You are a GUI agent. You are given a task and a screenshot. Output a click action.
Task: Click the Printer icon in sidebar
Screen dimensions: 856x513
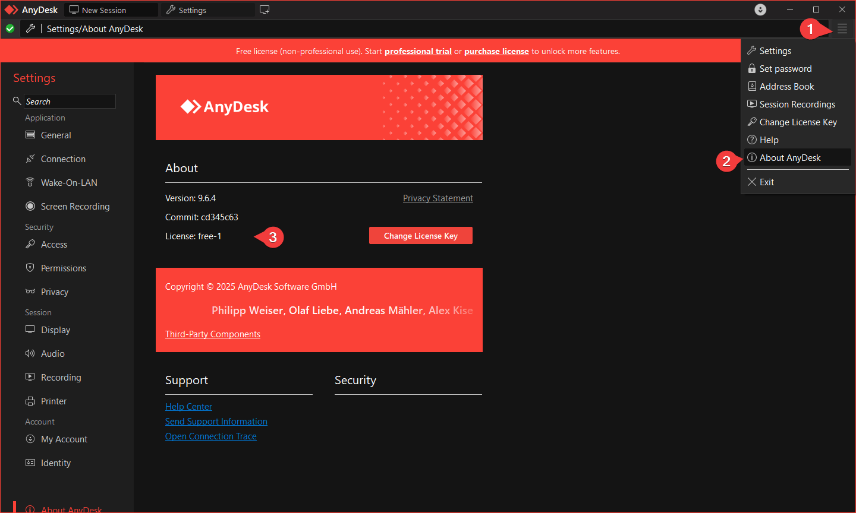[30, 401]
